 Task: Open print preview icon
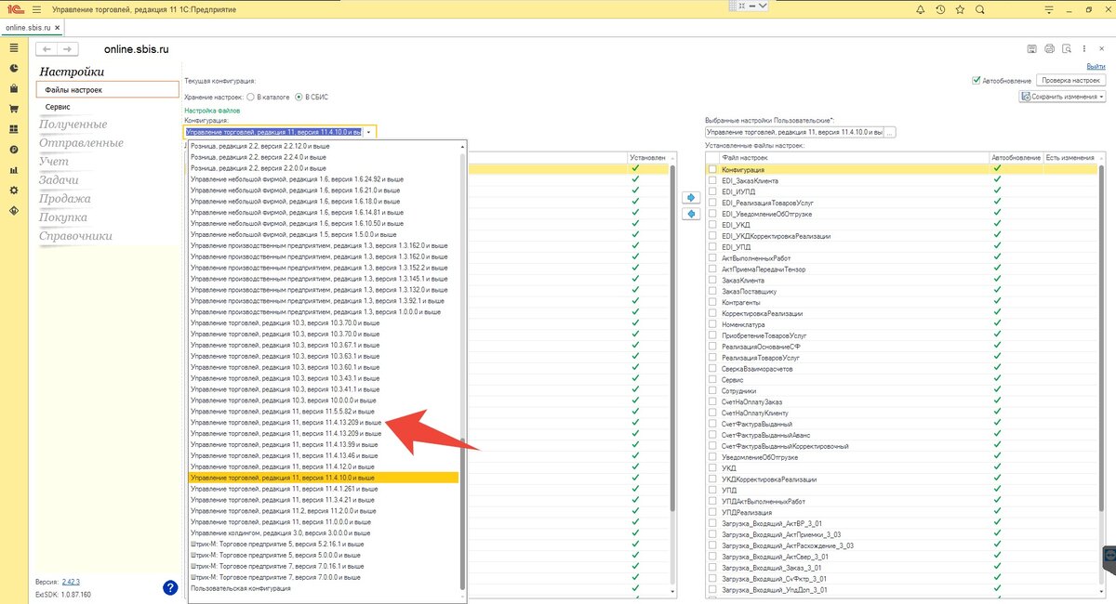click(1067, 48)
